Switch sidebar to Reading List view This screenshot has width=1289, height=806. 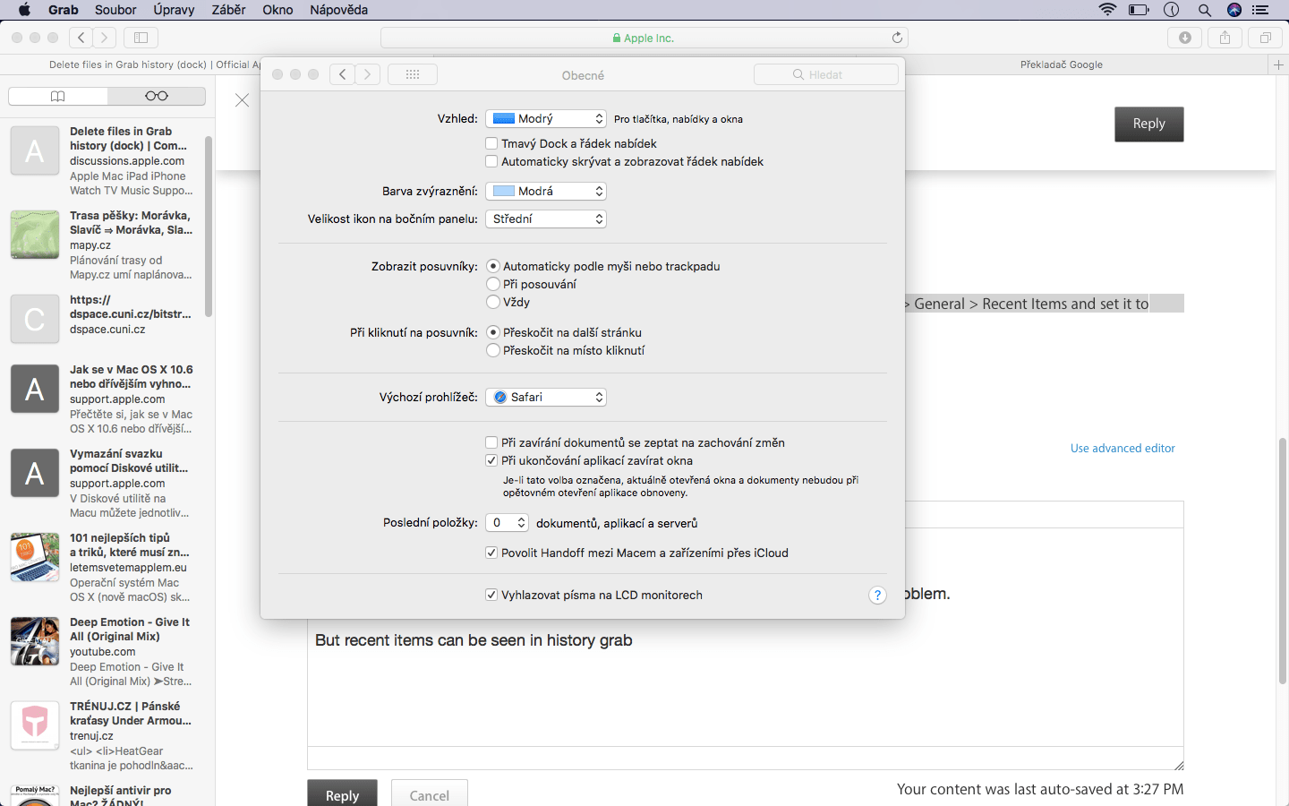[157, 96]
